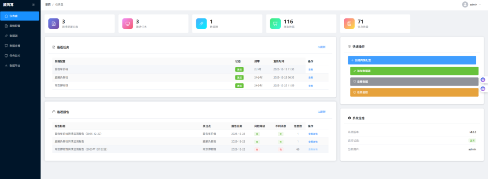Image resolution: width=497 pixels, height=179 pixels.
Task: Click report title 脏腑灸教程舆情监测报告
Action: pos(69,141)
